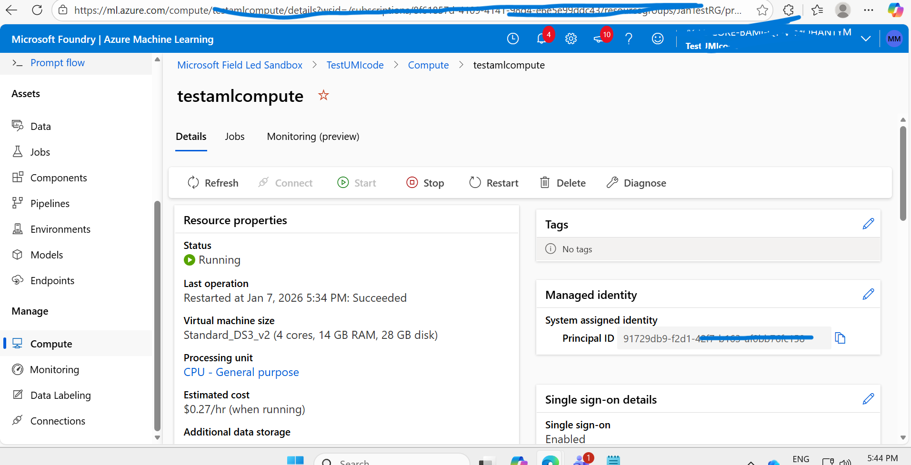Click the Windows taskbar Search box
This screenshot has width=911, height=465.
click(392, 460)
